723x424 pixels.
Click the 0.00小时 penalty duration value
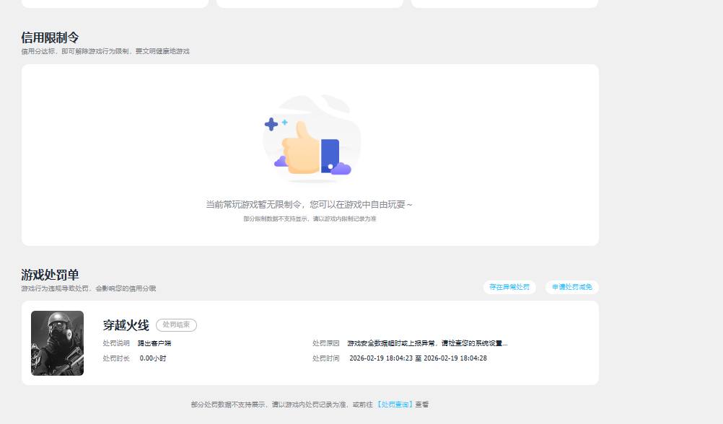click(153, 358)
